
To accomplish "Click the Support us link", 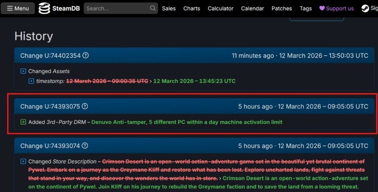I will [336, 8].
